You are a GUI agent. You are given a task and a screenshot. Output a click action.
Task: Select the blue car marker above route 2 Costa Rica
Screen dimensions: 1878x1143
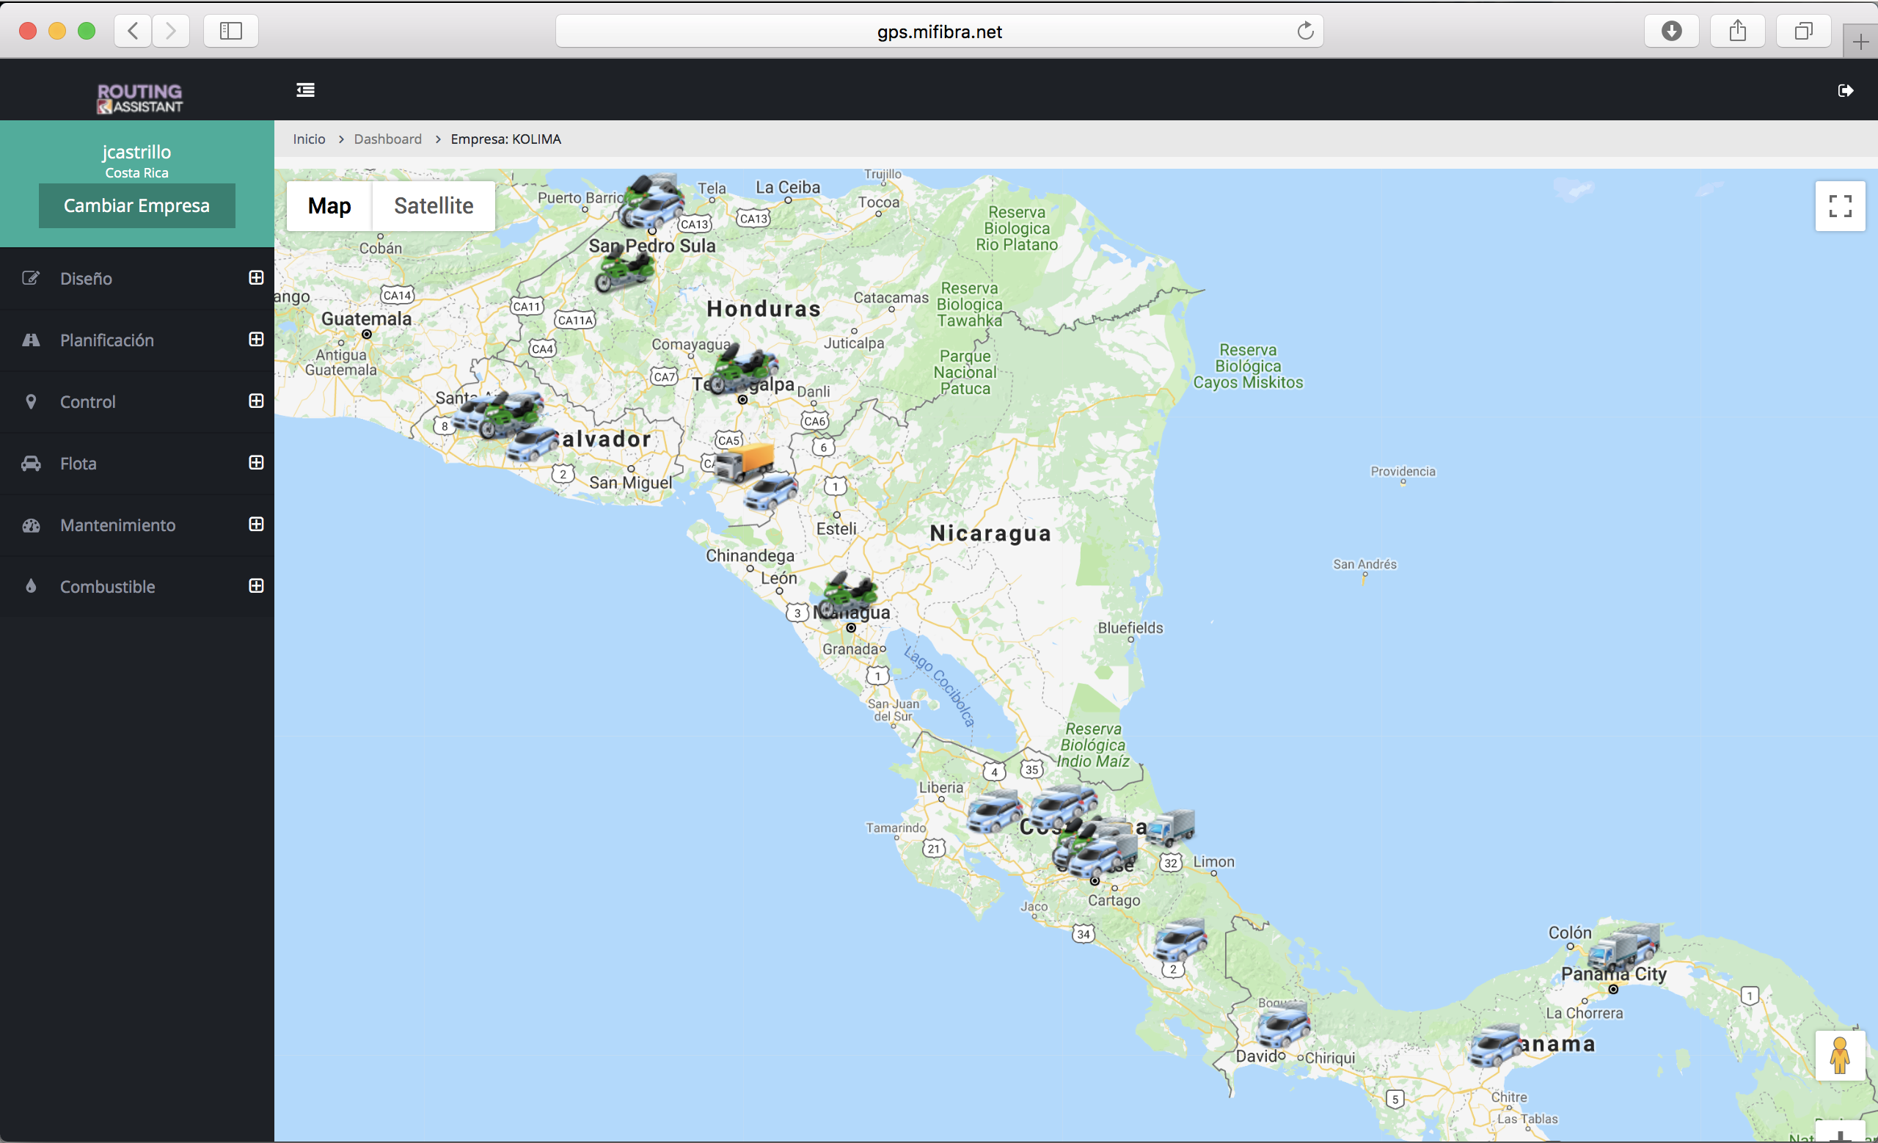click(1179, 941)
